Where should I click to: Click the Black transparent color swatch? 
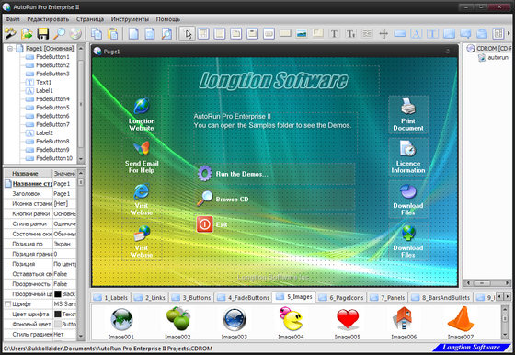pyautogui.click(x=57, y=294)
